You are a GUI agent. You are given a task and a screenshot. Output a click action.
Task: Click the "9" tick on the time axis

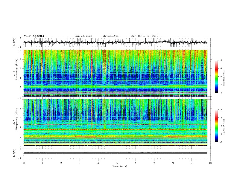192,163
